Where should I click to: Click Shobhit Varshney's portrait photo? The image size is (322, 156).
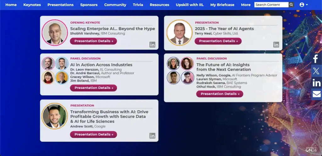(55, 33)
